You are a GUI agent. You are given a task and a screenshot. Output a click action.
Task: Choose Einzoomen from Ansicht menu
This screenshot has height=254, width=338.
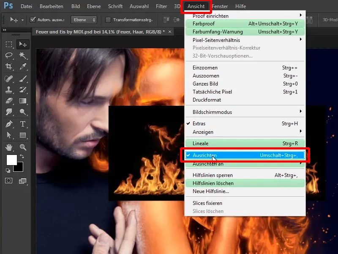245,68
